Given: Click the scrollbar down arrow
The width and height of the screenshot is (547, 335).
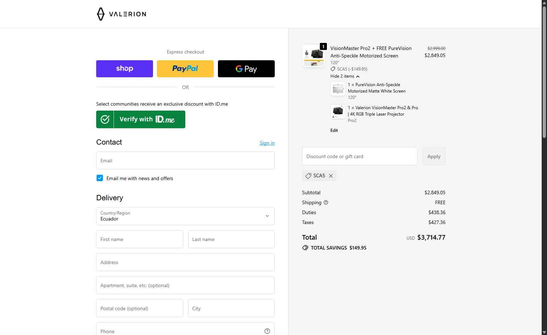Looking at the screenshot, I should point(544,332).
